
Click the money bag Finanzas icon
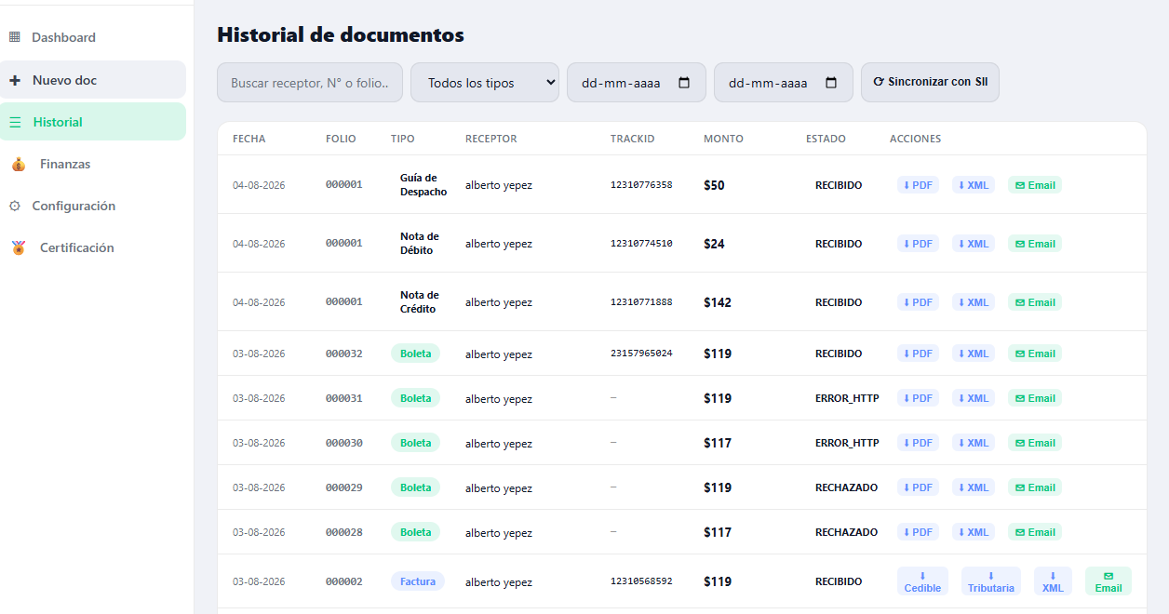click(x=18, y=165)
